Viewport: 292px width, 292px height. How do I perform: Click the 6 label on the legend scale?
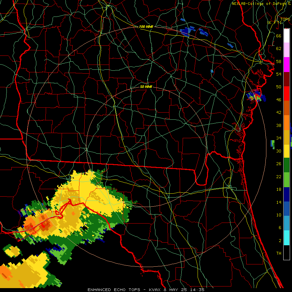(x=280, y=228)
